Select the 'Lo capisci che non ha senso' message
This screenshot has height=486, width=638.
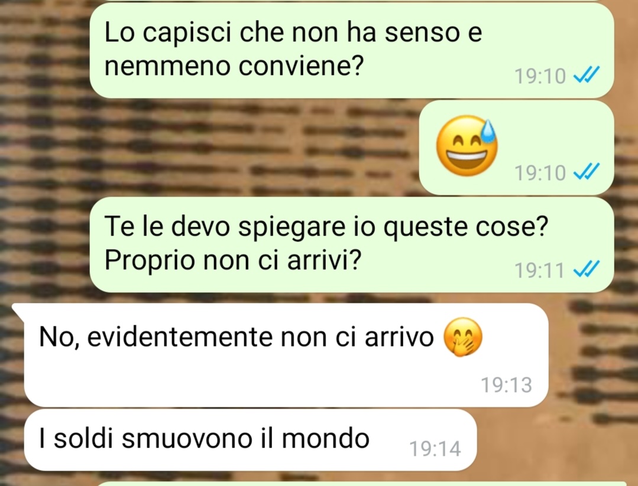click(352, 50)
